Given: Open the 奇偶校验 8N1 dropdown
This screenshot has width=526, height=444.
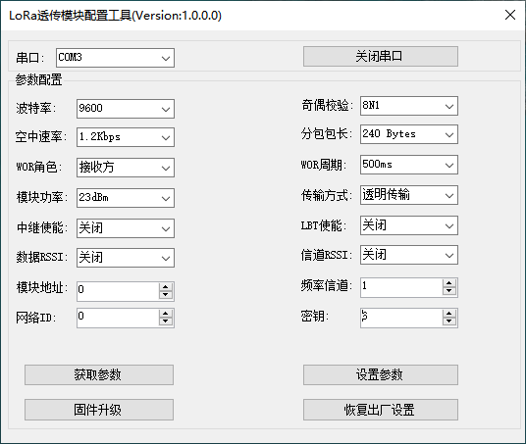Looking at the screenshot, I should pos(409,106).
